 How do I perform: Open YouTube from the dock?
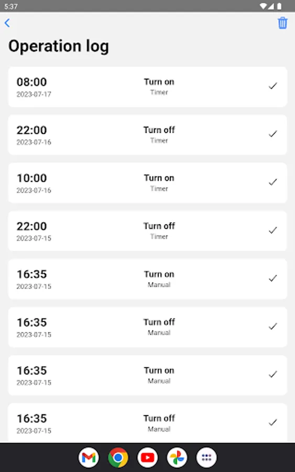point(148,457)
